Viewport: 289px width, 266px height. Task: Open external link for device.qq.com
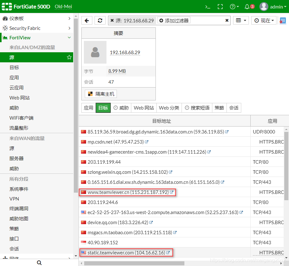tap(151, 223)
